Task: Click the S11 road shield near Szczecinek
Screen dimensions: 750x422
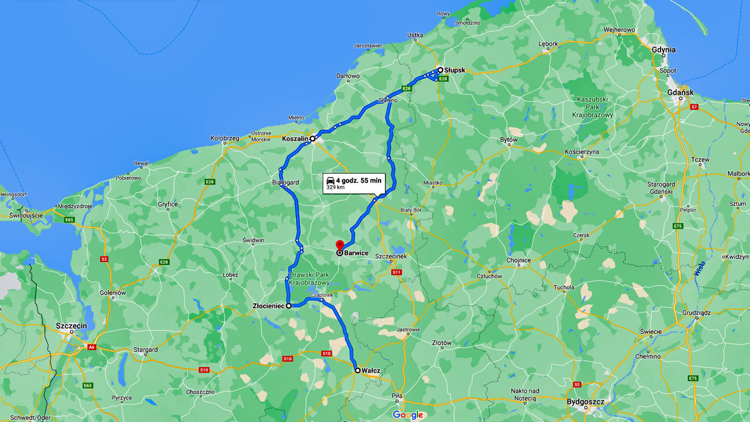Action: point(396,273)
